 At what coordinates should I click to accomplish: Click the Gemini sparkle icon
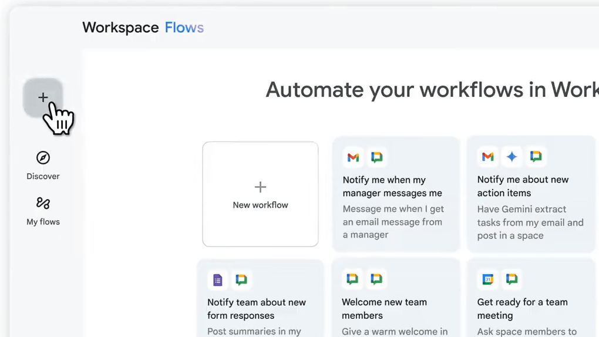pyautogui.click(x=511, y=157)
